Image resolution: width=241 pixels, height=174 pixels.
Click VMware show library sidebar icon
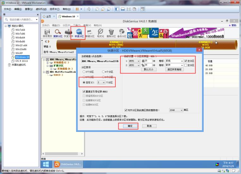tap(117, 9)
